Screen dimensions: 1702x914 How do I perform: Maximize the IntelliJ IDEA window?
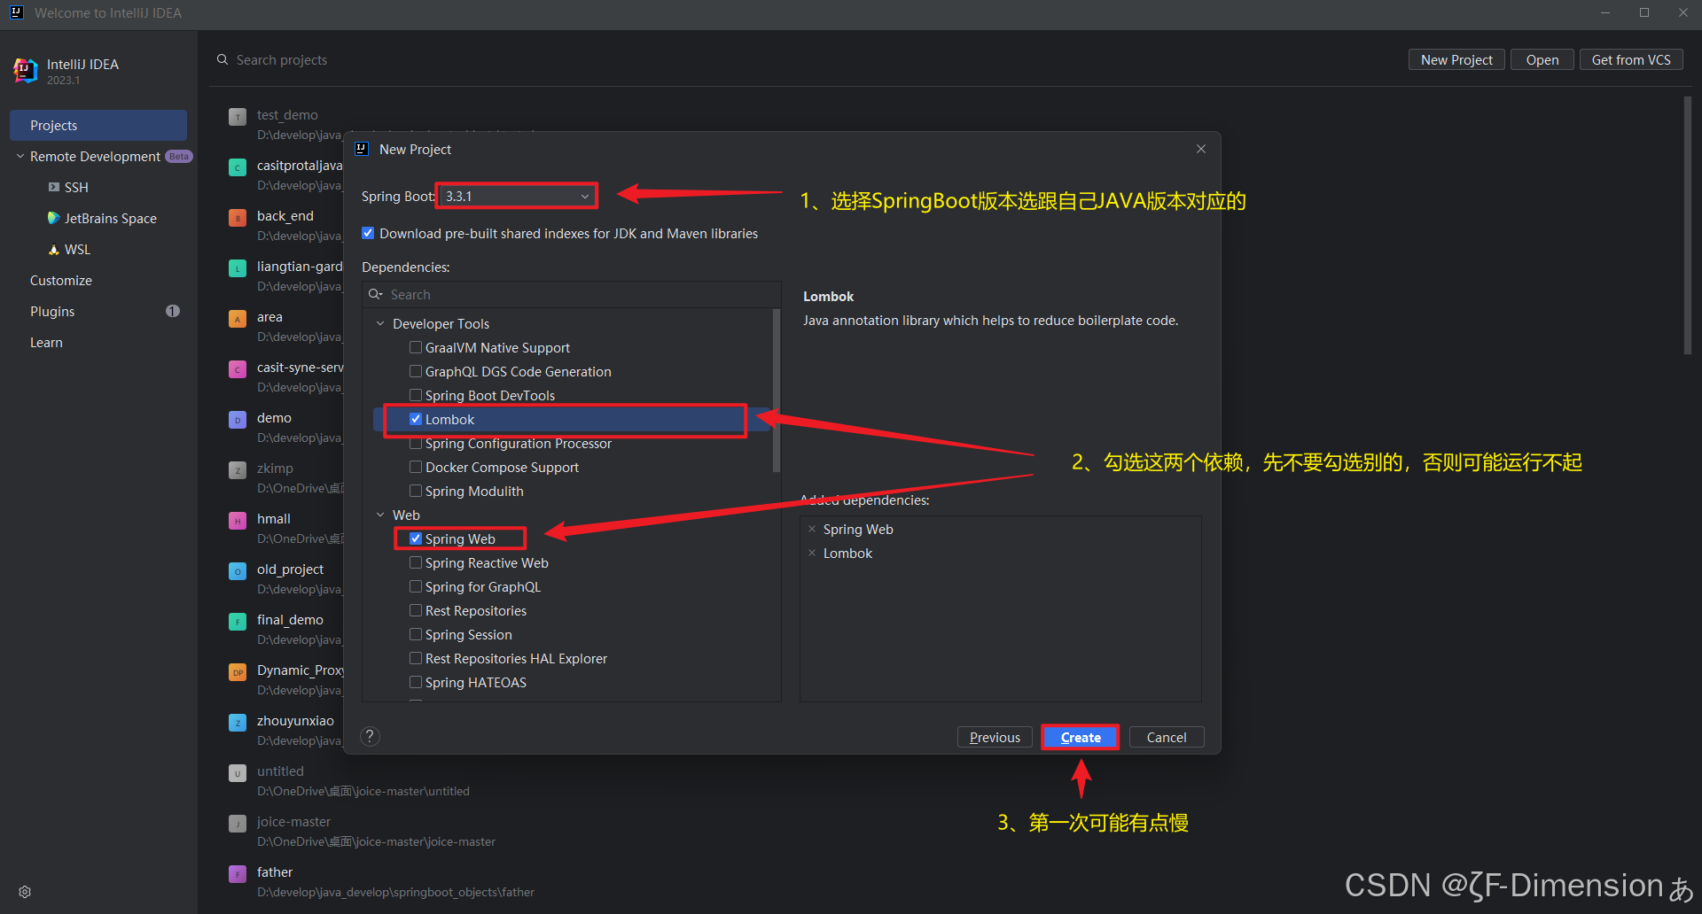coord(1644,12)
